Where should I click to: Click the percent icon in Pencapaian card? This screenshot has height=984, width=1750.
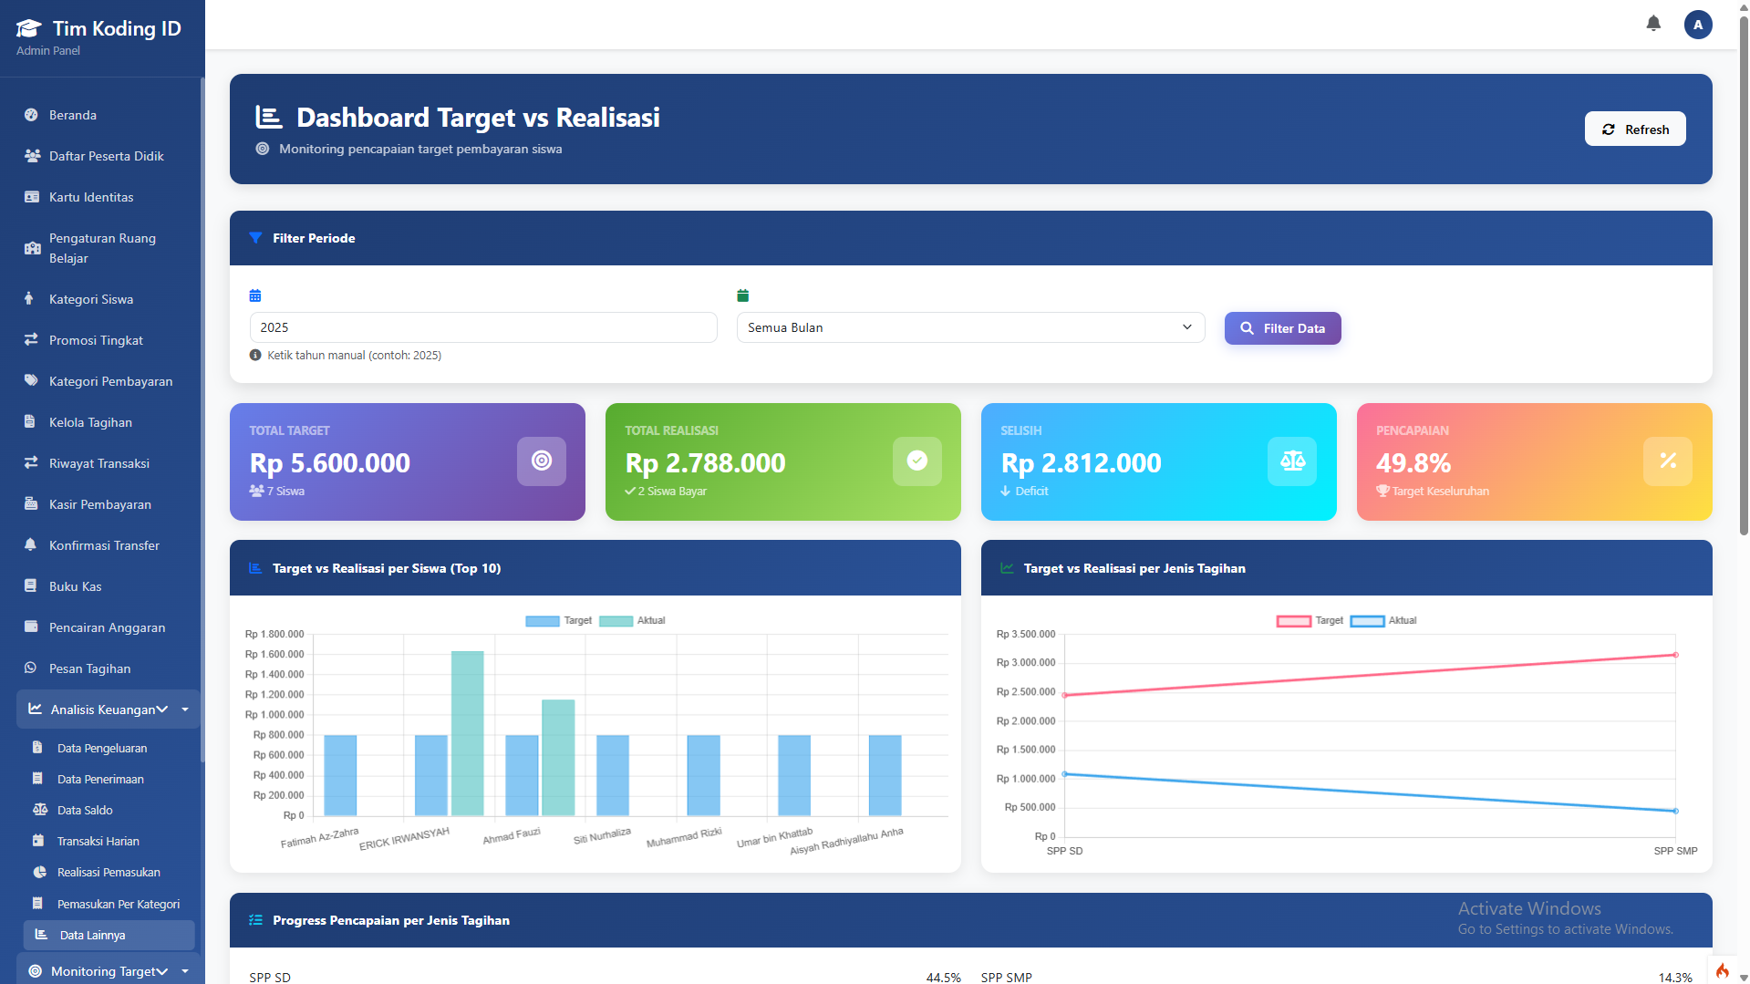[x=1667, y=461]
